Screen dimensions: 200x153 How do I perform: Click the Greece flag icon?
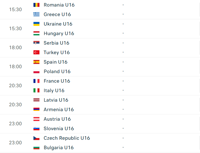coord(36,14)
